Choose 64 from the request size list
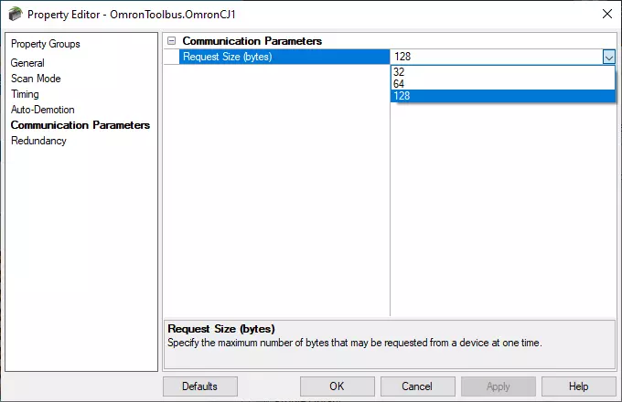 coord(502,83)
